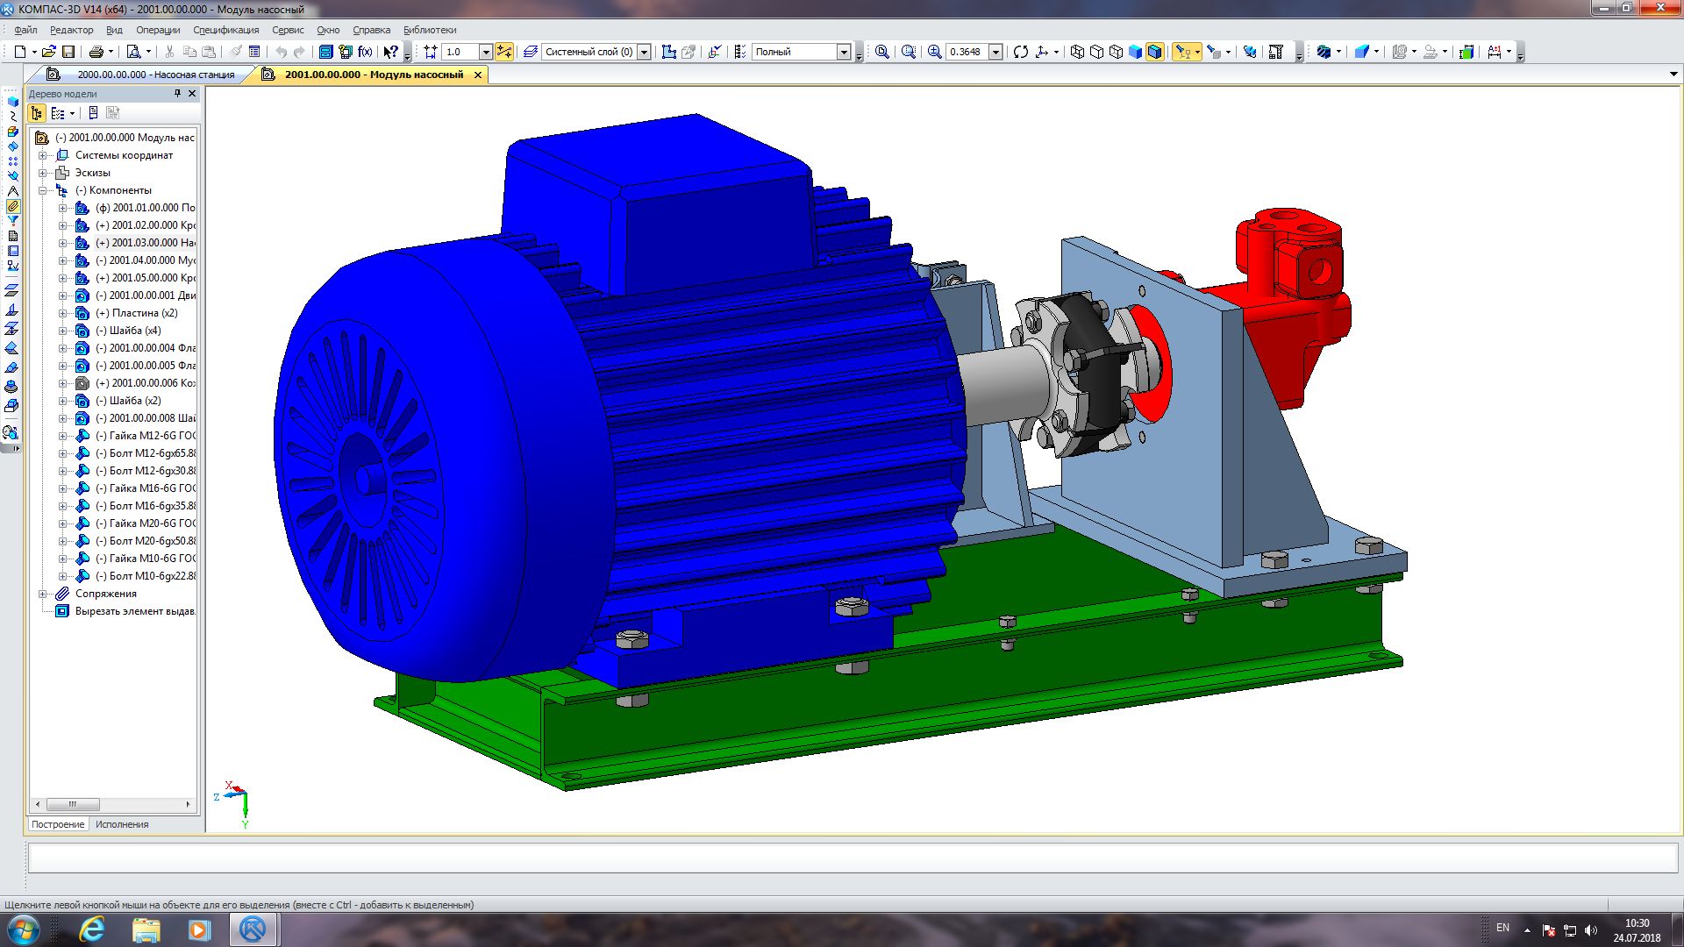Open the Операции menu
Image resolution: width=1684 pixels, height=947 pixels.
tap(157, 30)
